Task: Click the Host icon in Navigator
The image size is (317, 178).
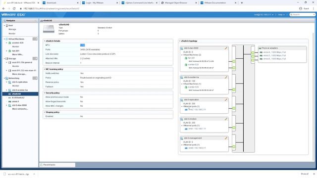Action: click(x=7, y=26)
